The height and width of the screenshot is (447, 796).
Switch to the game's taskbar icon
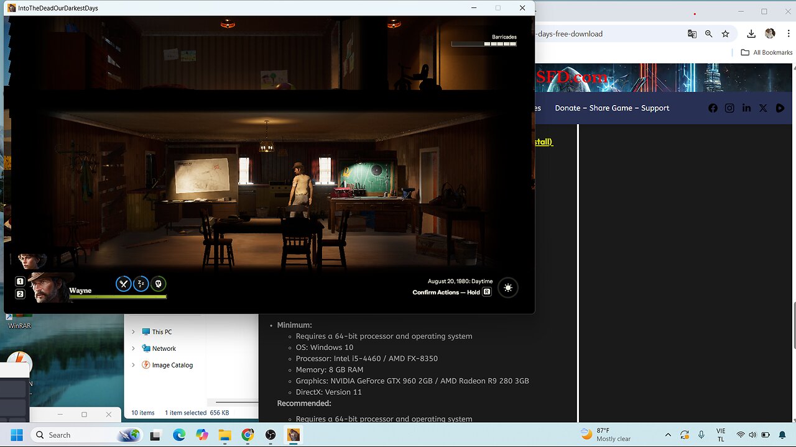point(294,435)
